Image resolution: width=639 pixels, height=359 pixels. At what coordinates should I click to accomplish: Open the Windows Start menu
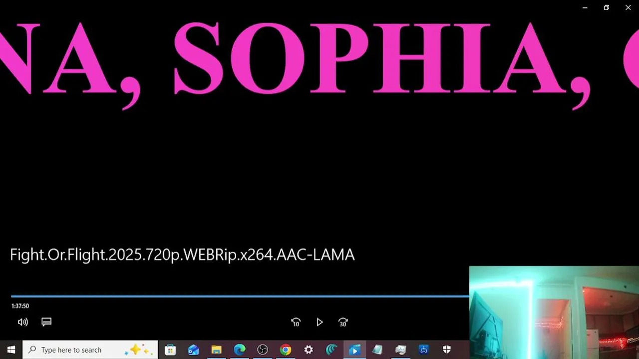[x=11, y=350]
